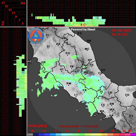
Task: Click the '65' dBZ scale value
Action: tap(130, 131)
